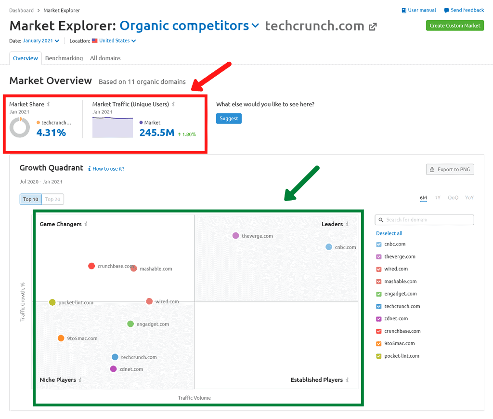Uncheck the mashable.com checkbox
This screenshot has height=419, width=493.
pyautogui.click(x=379, y=282)
